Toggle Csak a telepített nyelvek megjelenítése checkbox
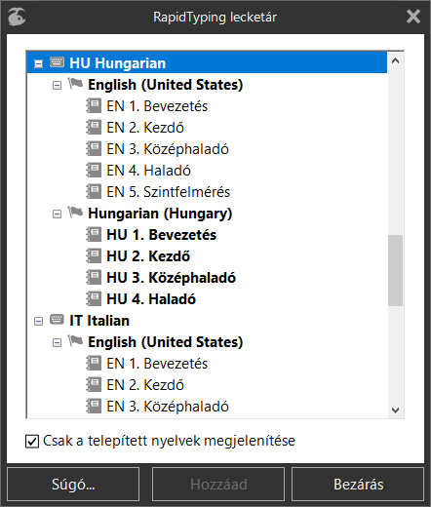The width and height of the screenshot is (431, 507). 32,442
